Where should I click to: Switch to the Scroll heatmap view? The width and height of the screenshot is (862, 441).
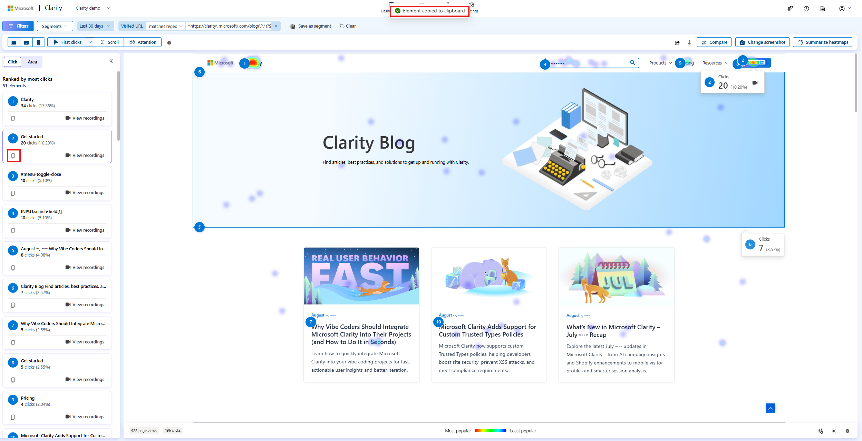(x=109, y=42)
